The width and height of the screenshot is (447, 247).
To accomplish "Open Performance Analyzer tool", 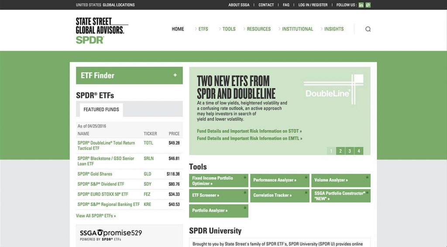I will [280, 181].
